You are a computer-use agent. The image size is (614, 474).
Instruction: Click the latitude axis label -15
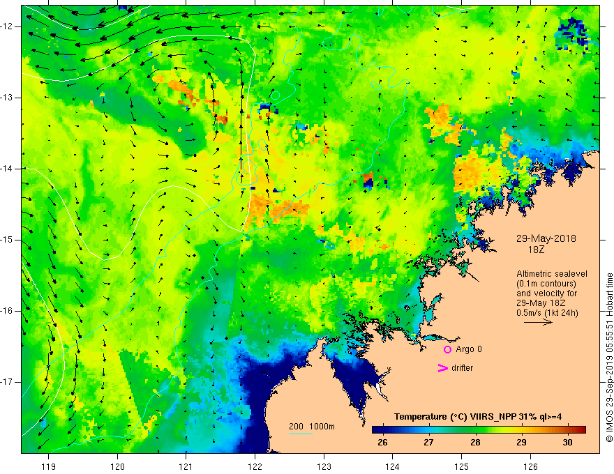coord(7,240)
